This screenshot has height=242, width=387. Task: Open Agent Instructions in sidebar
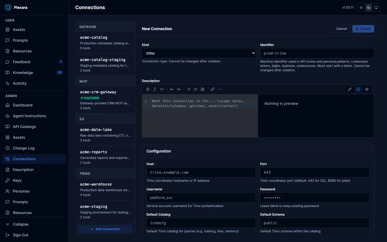(34, 116)
